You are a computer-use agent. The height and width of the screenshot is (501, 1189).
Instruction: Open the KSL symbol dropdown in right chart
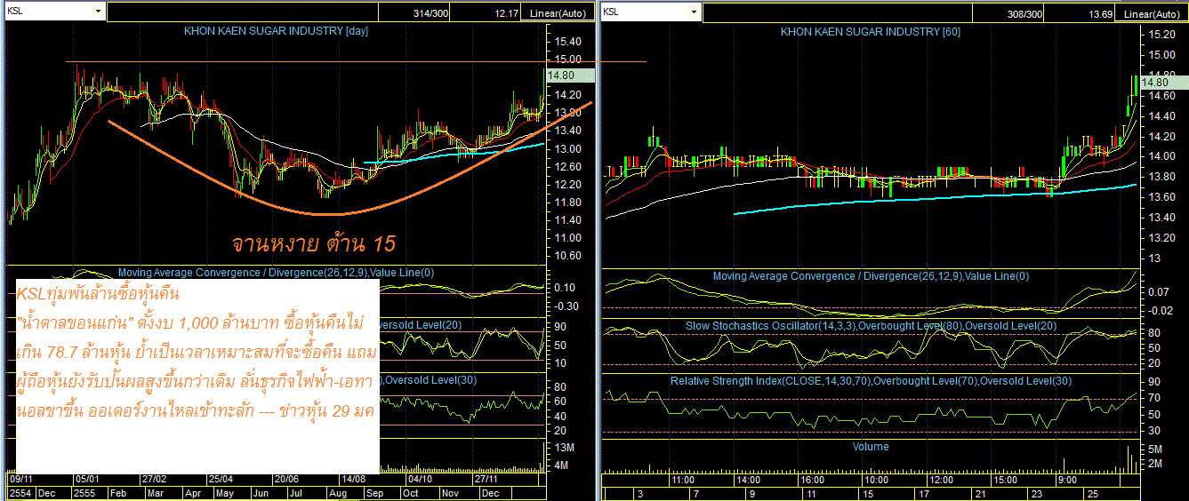pos(695,12)
